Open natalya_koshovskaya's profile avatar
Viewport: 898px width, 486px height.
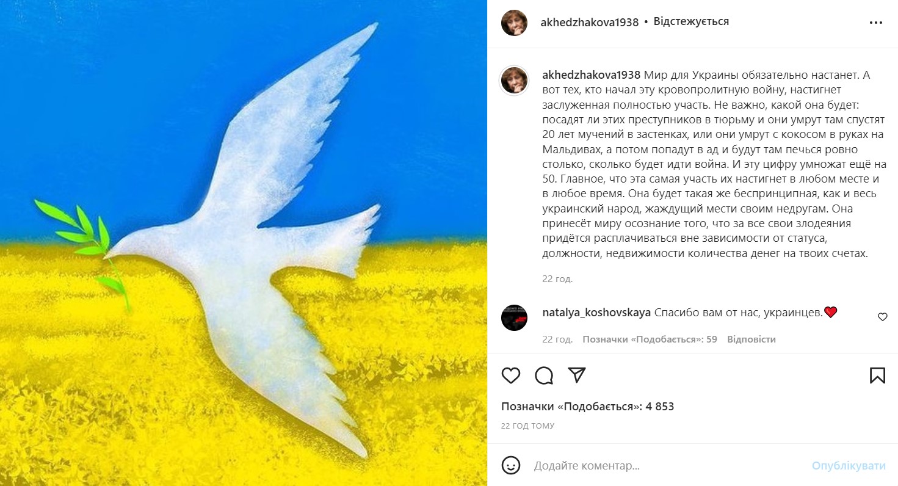514,317
